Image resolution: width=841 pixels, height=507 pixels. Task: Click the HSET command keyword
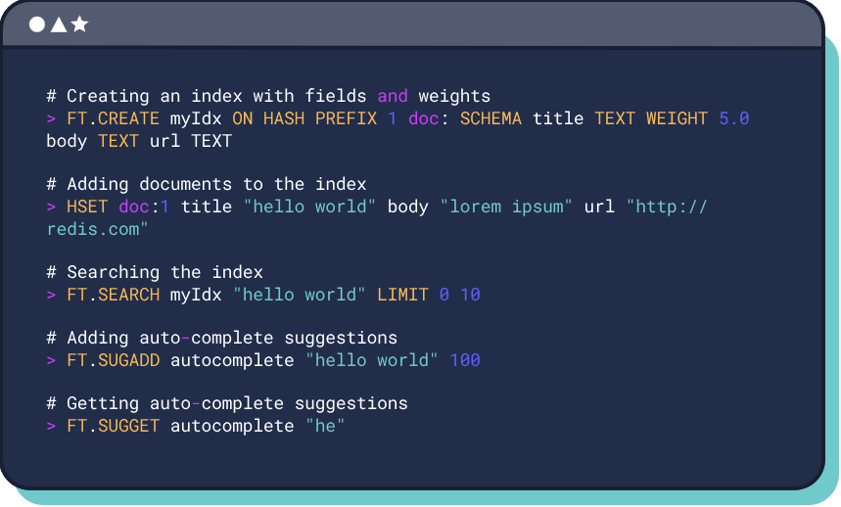coord(87,207)
